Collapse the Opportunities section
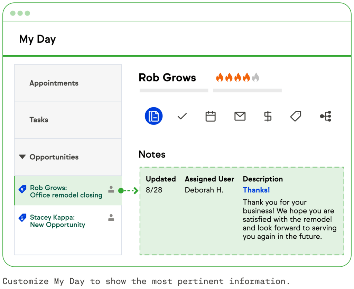Screen dimensions: 354x289 pos(22,157)
